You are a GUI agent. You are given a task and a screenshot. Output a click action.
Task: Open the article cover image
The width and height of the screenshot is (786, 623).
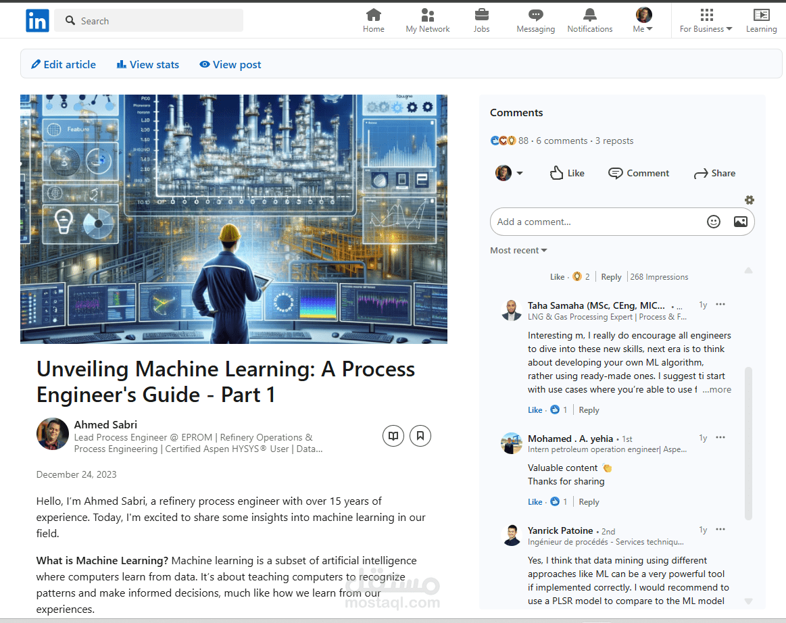pyautogui.click(x=234, y=219)
